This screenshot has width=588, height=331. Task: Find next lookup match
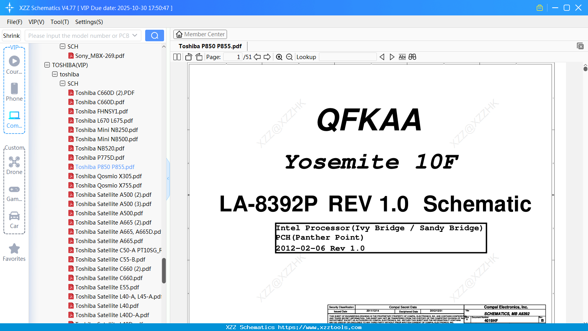tap(392, 57)
